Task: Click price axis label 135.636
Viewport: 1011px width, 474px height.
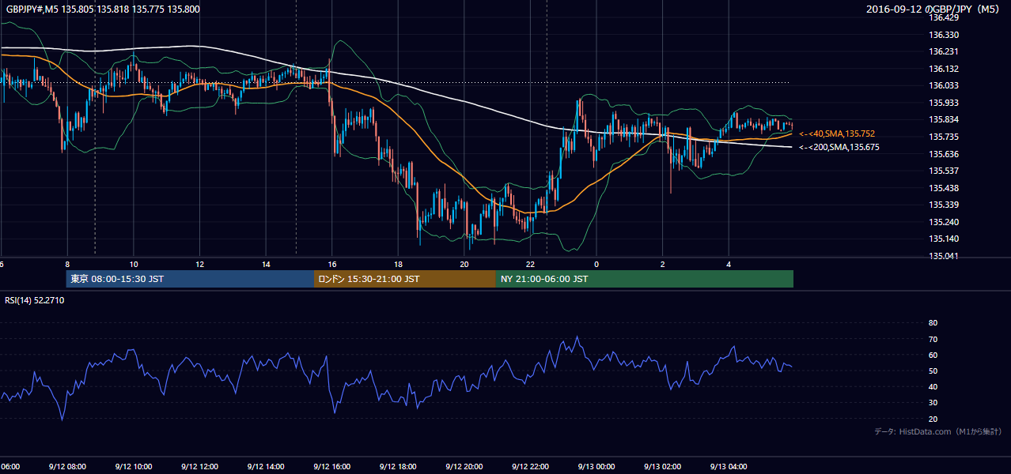Action: pyautogui.click(x=944, y=154)
